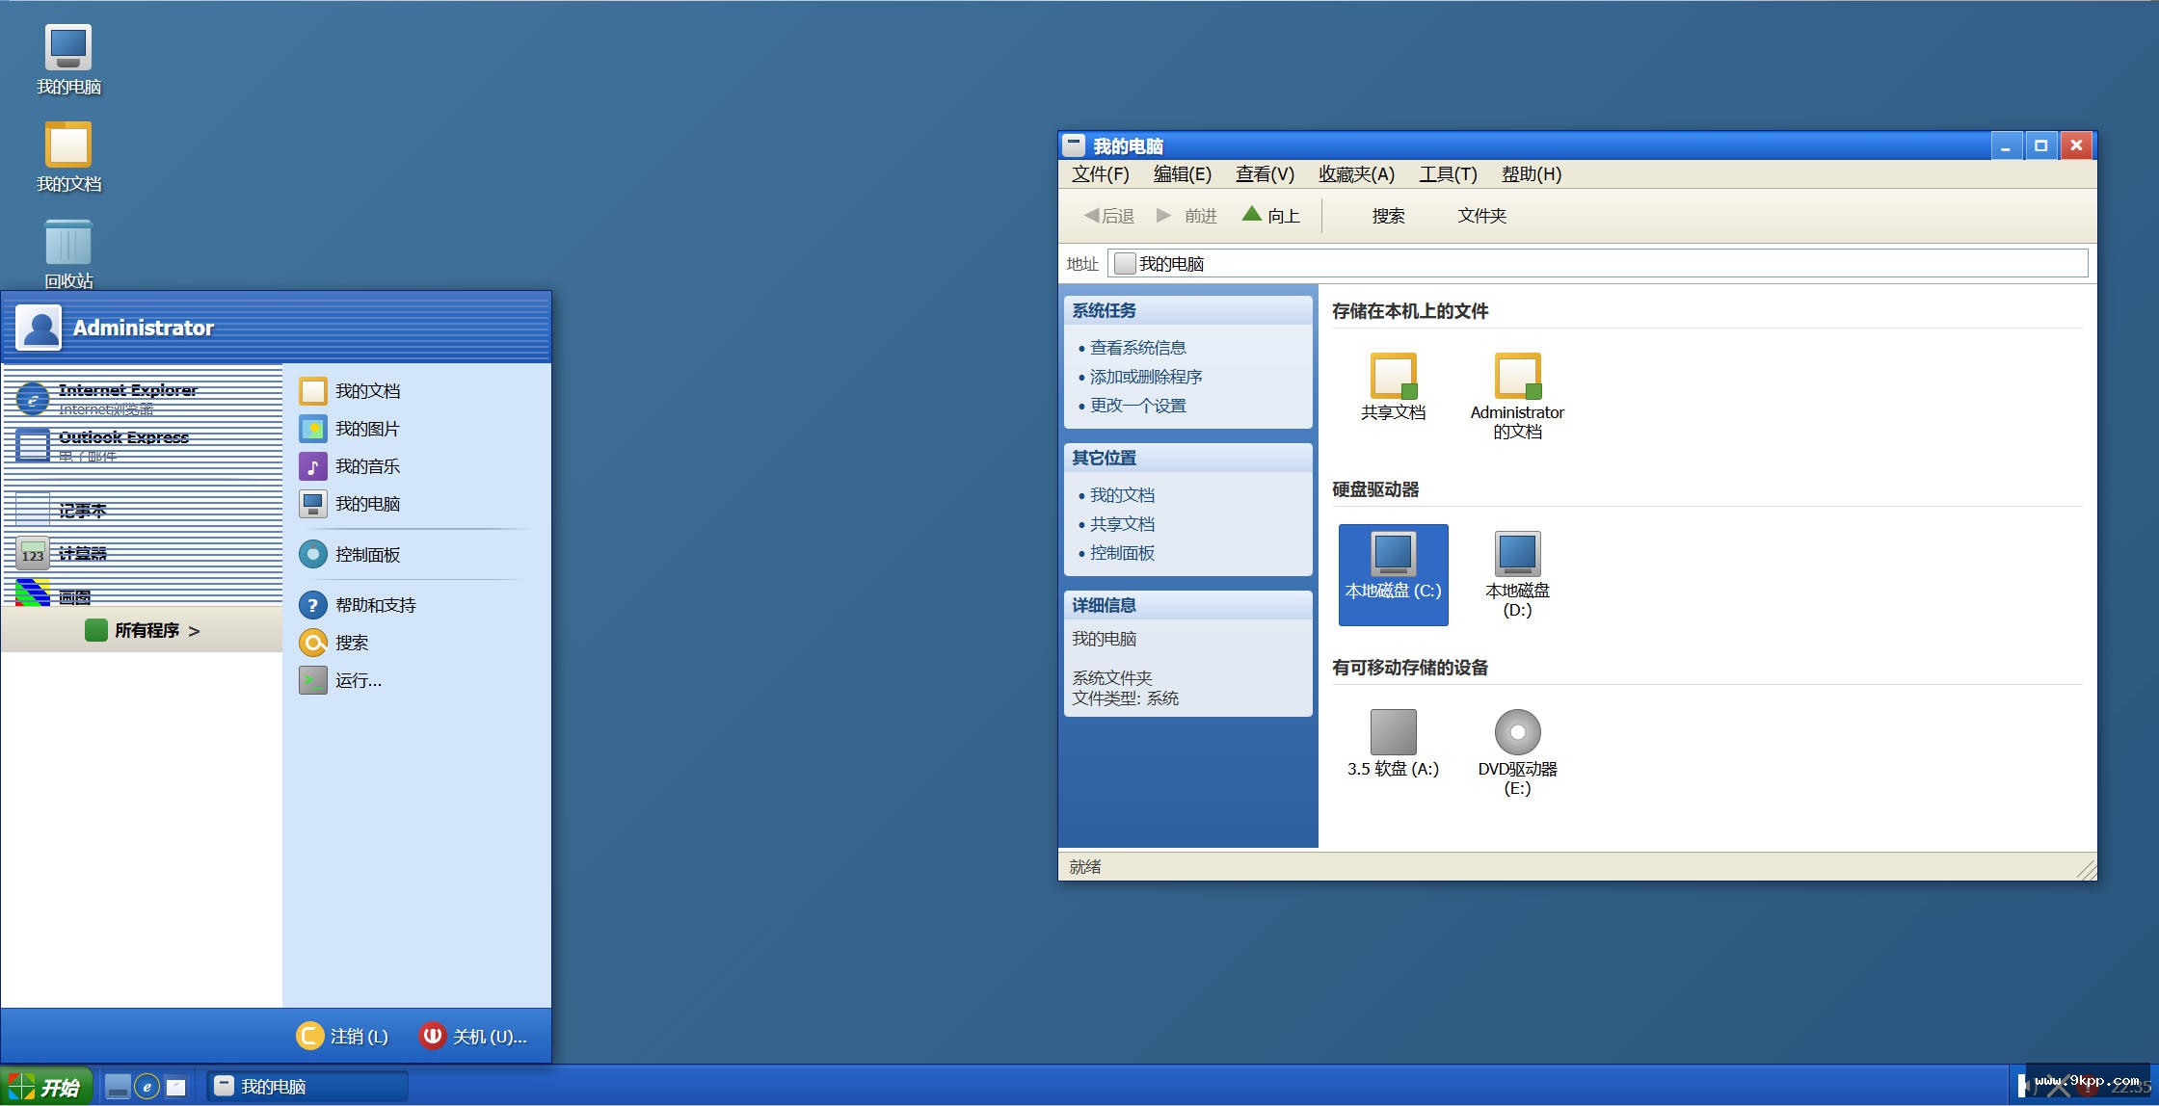The height and width of the screenshot is (1106, 2159).
Task: Click the 注销 (L) log off button
Action: (x=342, y=1036)
